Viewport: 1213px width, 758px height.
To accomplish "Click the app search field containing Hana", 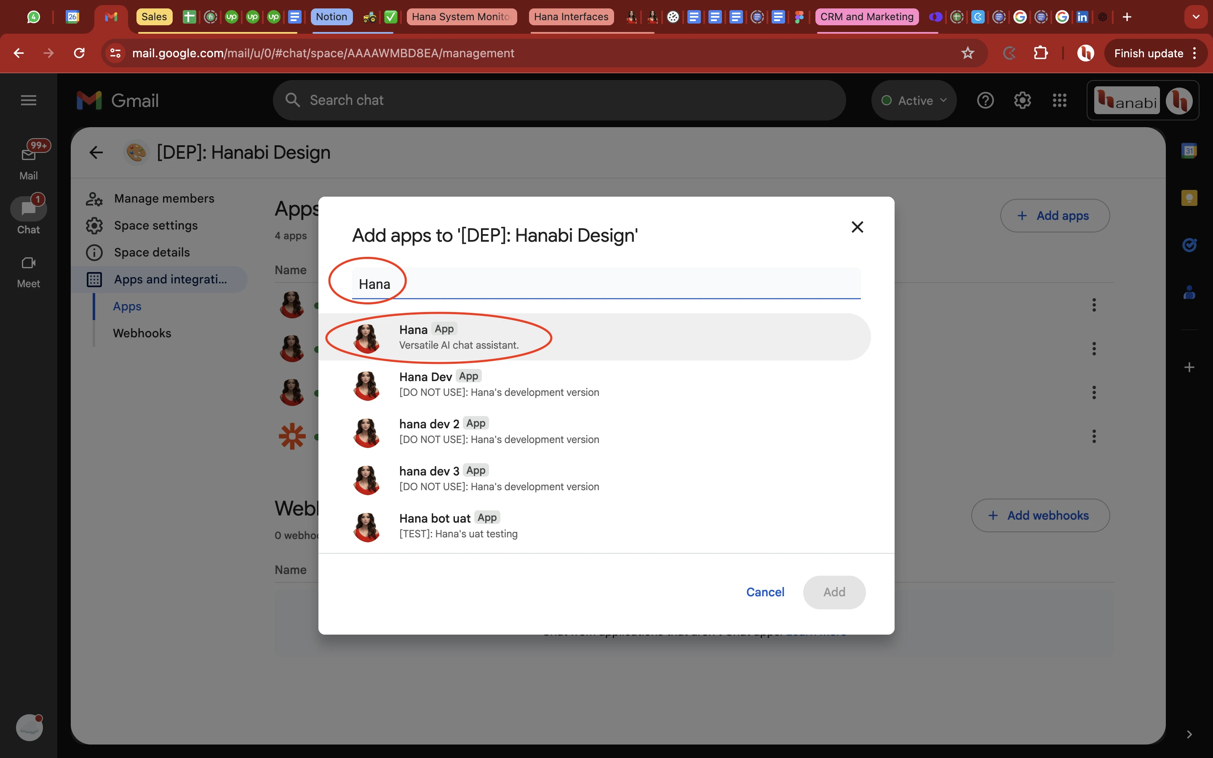I will point(606,284).
